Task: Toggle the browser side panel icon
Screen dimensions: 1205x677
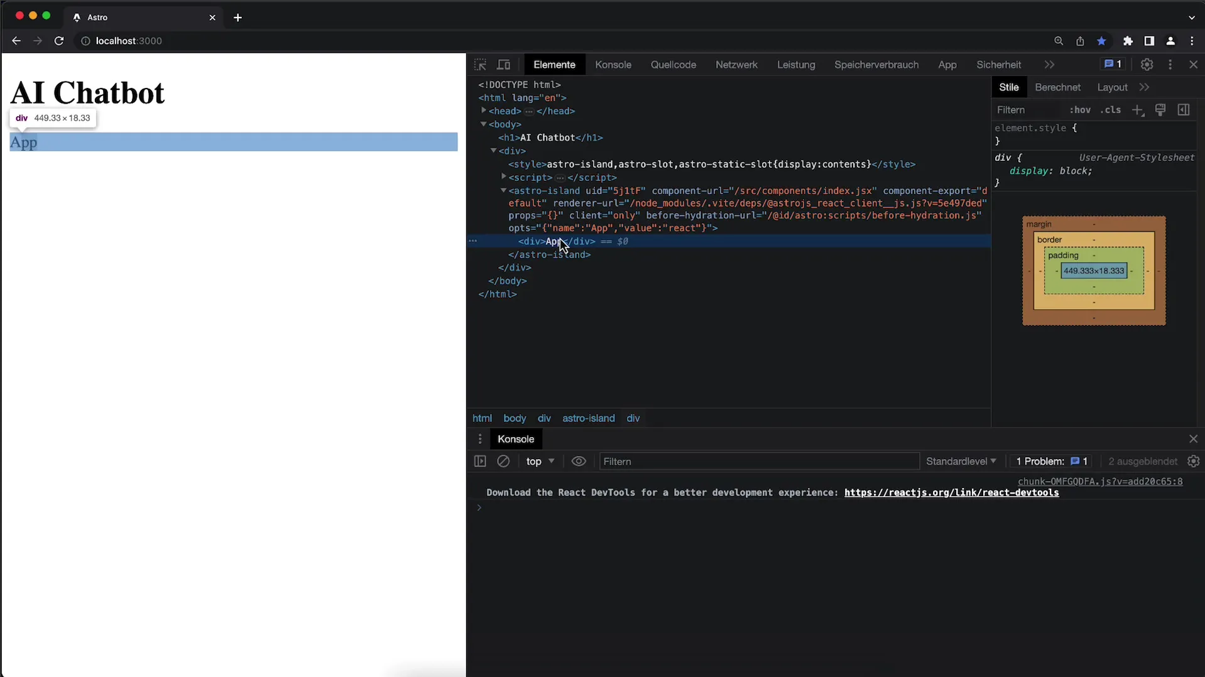Action: pos(1149,41)
